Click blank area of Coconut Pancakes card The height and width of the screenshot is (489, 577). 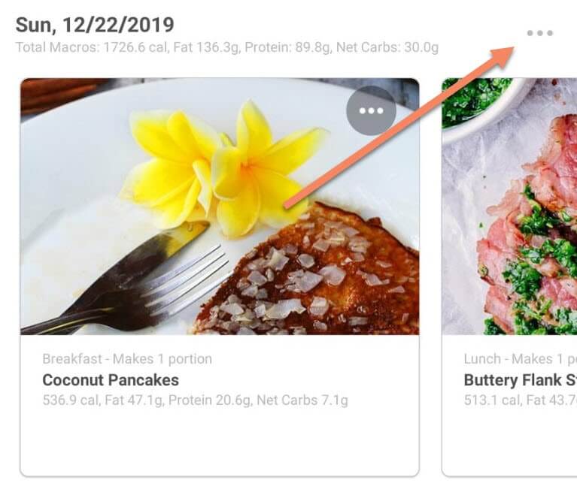(220, 441)
